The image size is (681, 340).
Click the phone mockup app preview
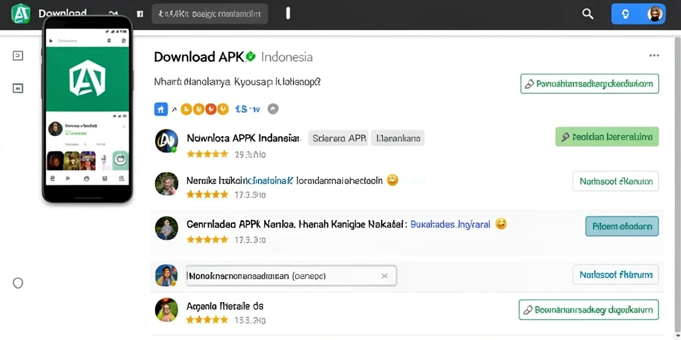coord(87,110)
